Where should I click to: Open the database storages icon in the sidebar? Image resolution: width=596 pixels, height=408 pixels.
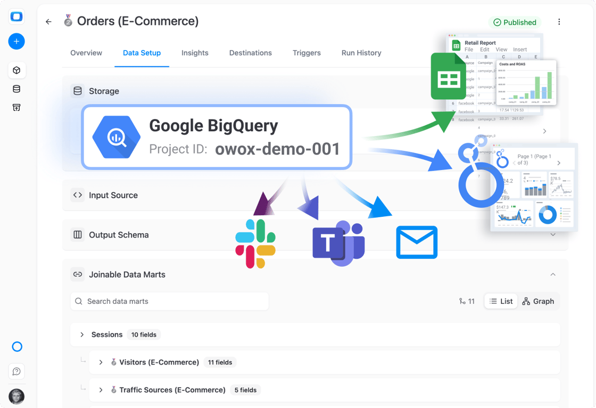click(x=16, y=89)
